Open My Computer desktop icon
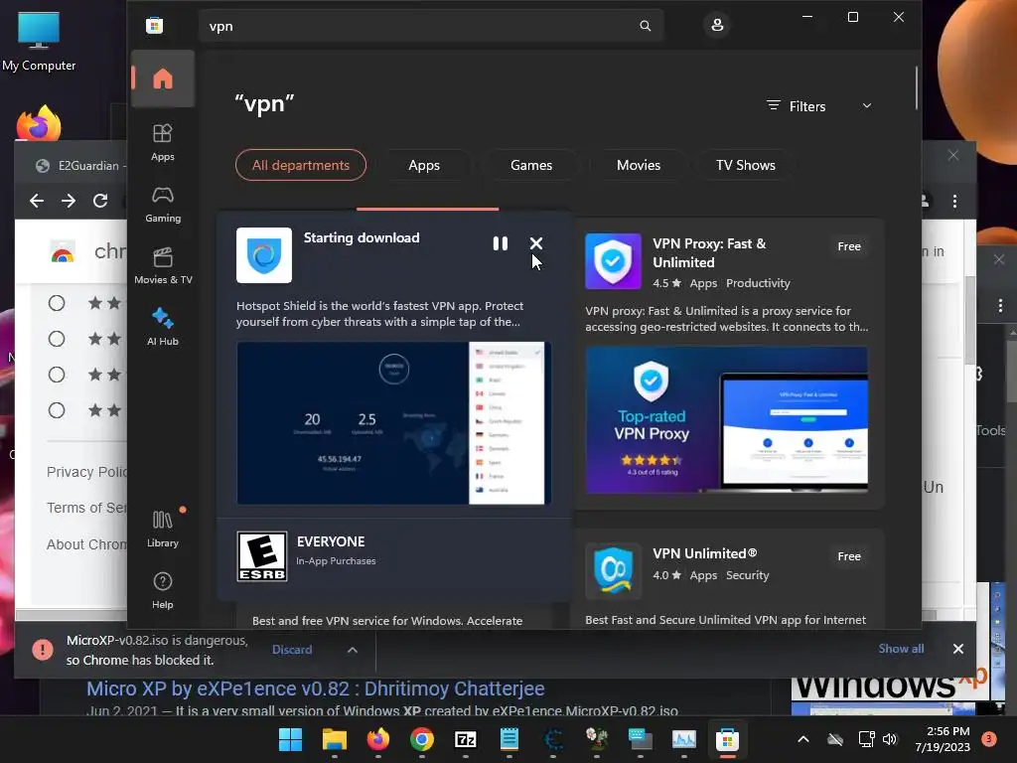Image resolution: width=1017 pixels, height=763 pixels. pos(39,40)
